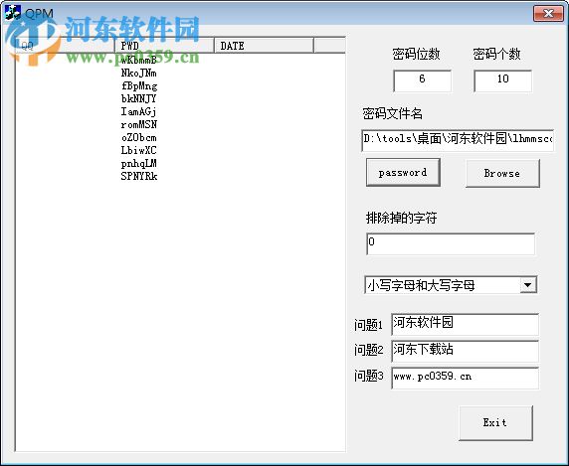Select password row IamAGj
Screen dimensions: 569x466
(x=138, y=111)
